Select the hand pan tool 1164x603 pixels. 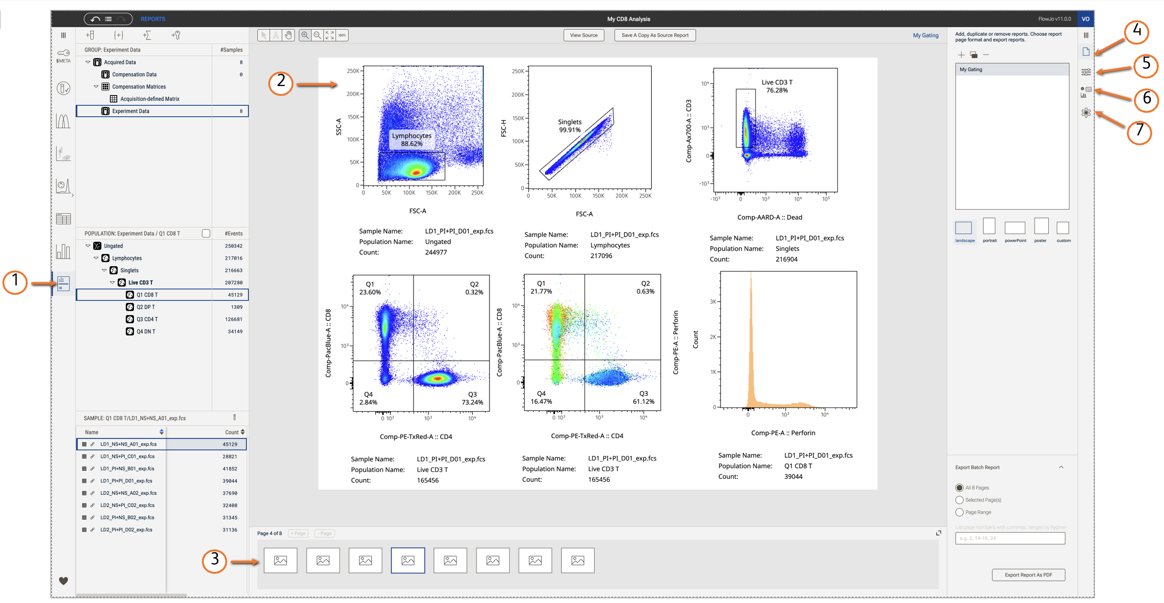click(288, 35)
